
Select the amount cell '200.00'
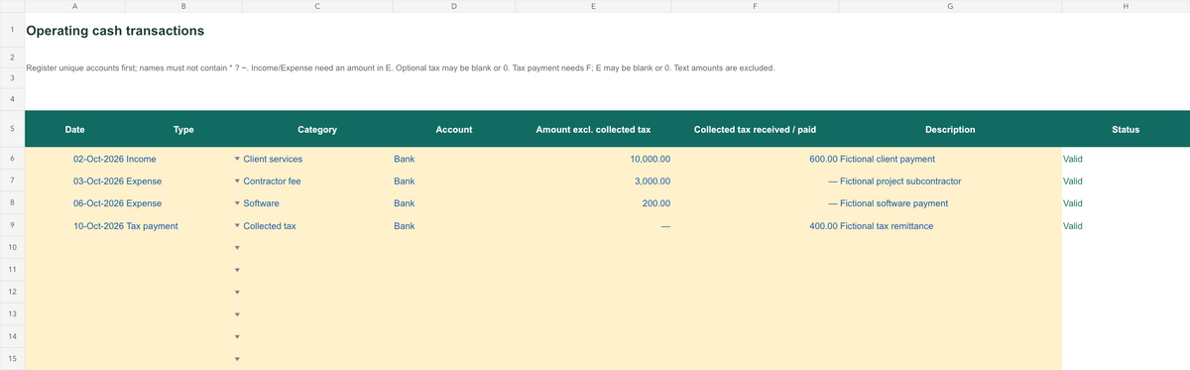[x=593, y=203]
